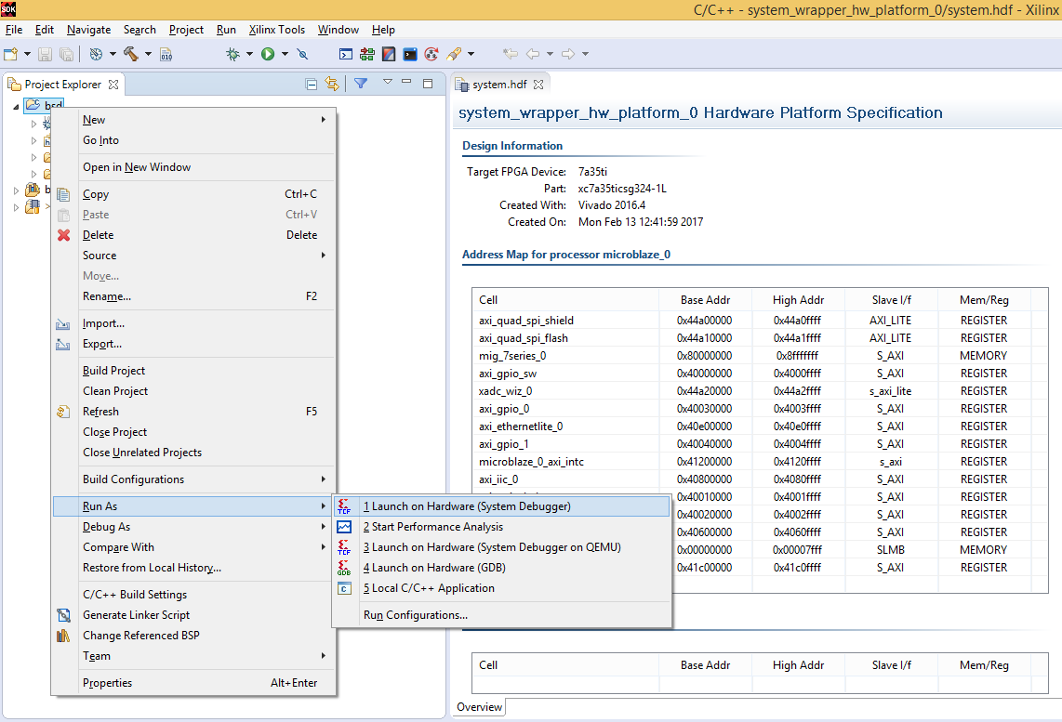This screenshot has width=1062, height=722.
Task: Click the green Run play icon
Action: (268, 54)
